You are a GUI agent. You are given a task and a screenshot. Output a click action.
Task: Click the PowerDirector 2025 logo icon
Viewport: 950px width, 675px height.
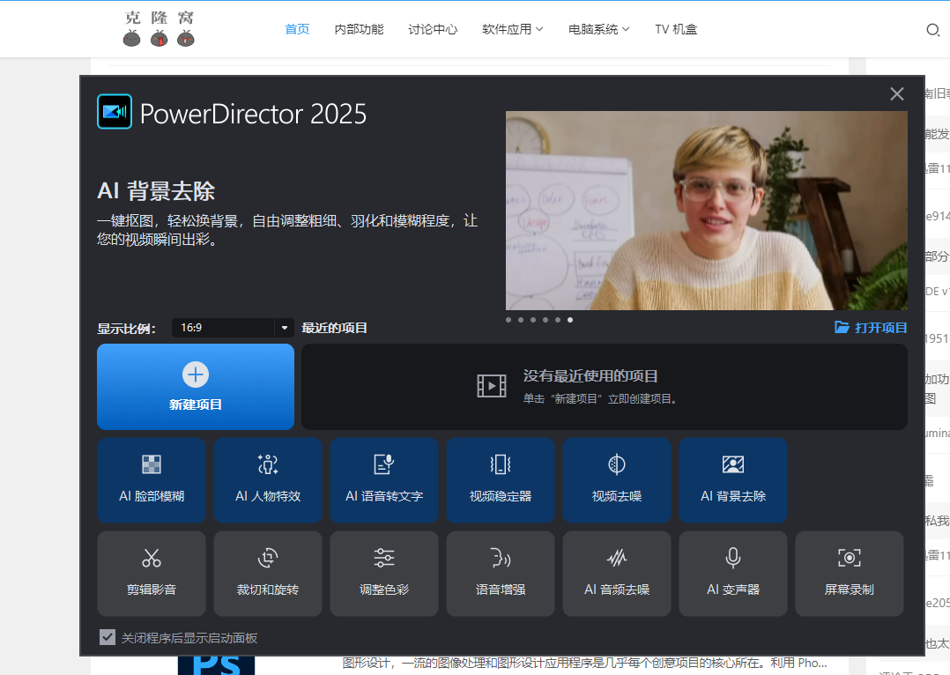click(115, 112)
